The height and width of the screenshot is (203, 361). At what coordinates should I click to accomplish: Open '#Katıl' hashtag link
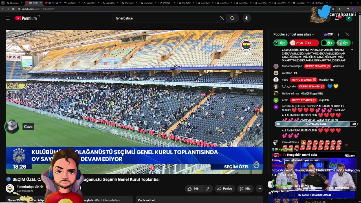pyautogui.click(x=98, y=200)
